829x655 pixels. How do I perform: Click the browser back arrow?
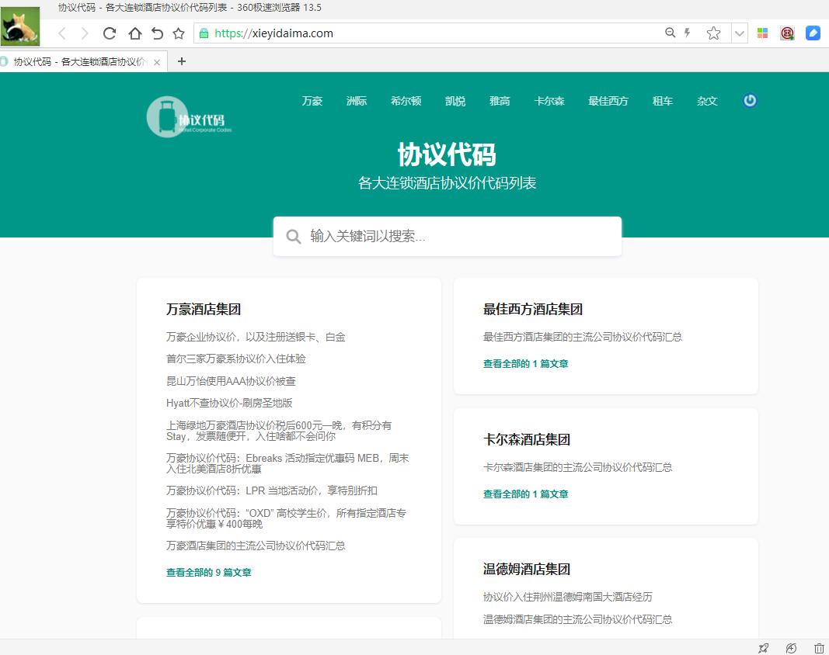click(x=62, y=34)
